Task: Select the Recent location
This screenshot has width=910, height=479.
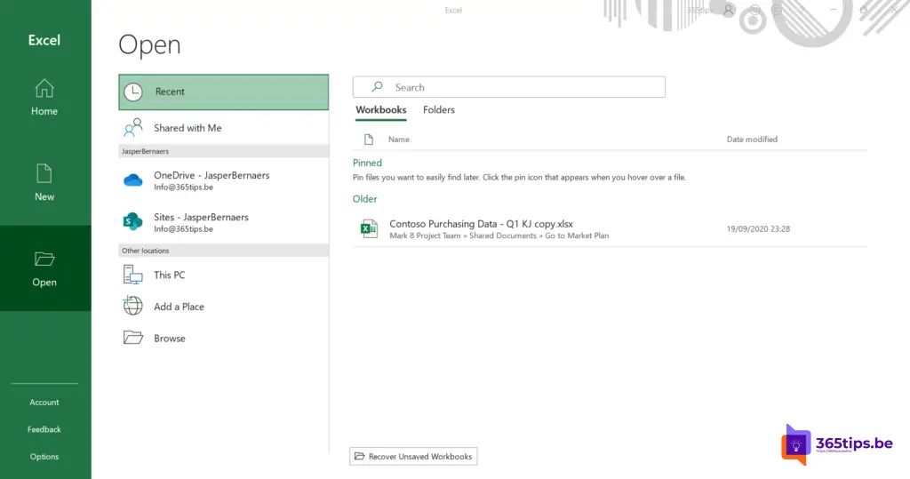Action: 223,92
